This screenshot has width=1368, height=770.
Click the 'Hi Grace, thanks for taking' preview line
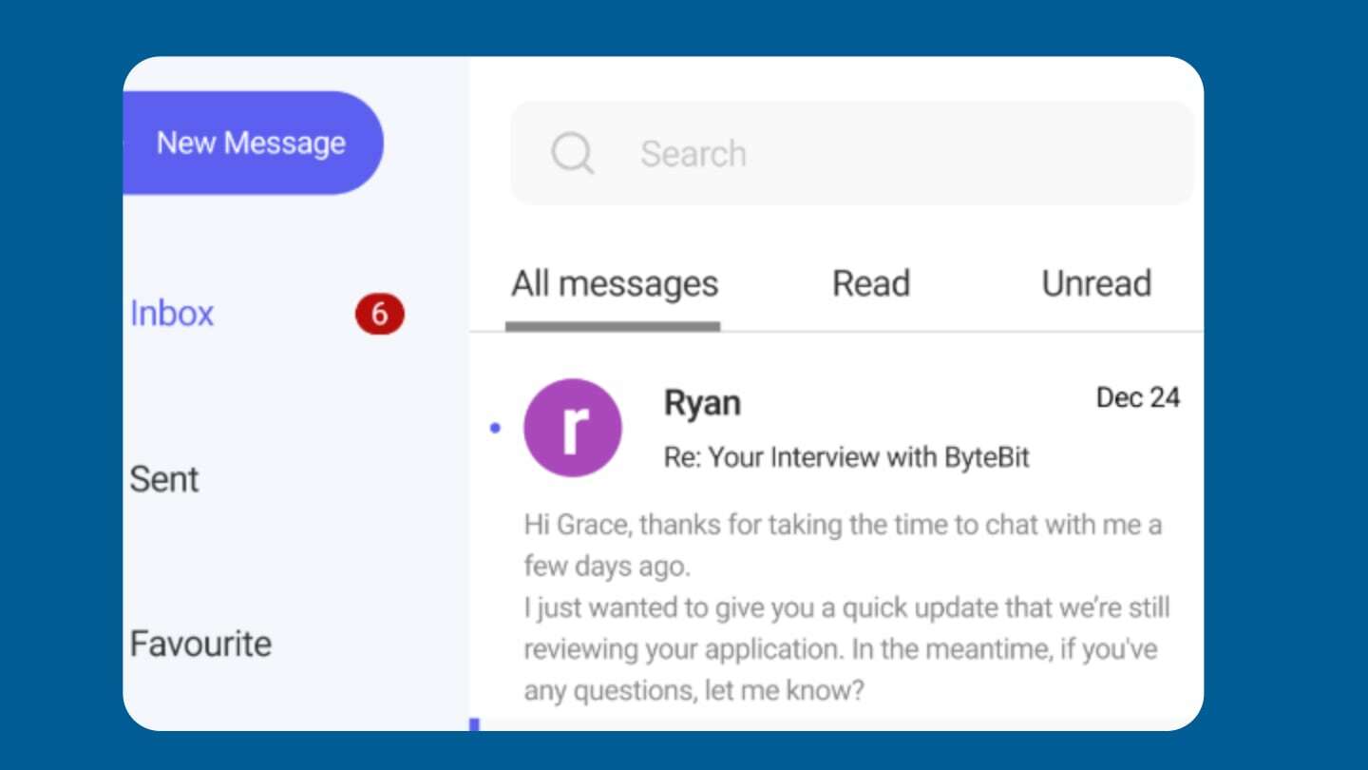coord(842,525)
